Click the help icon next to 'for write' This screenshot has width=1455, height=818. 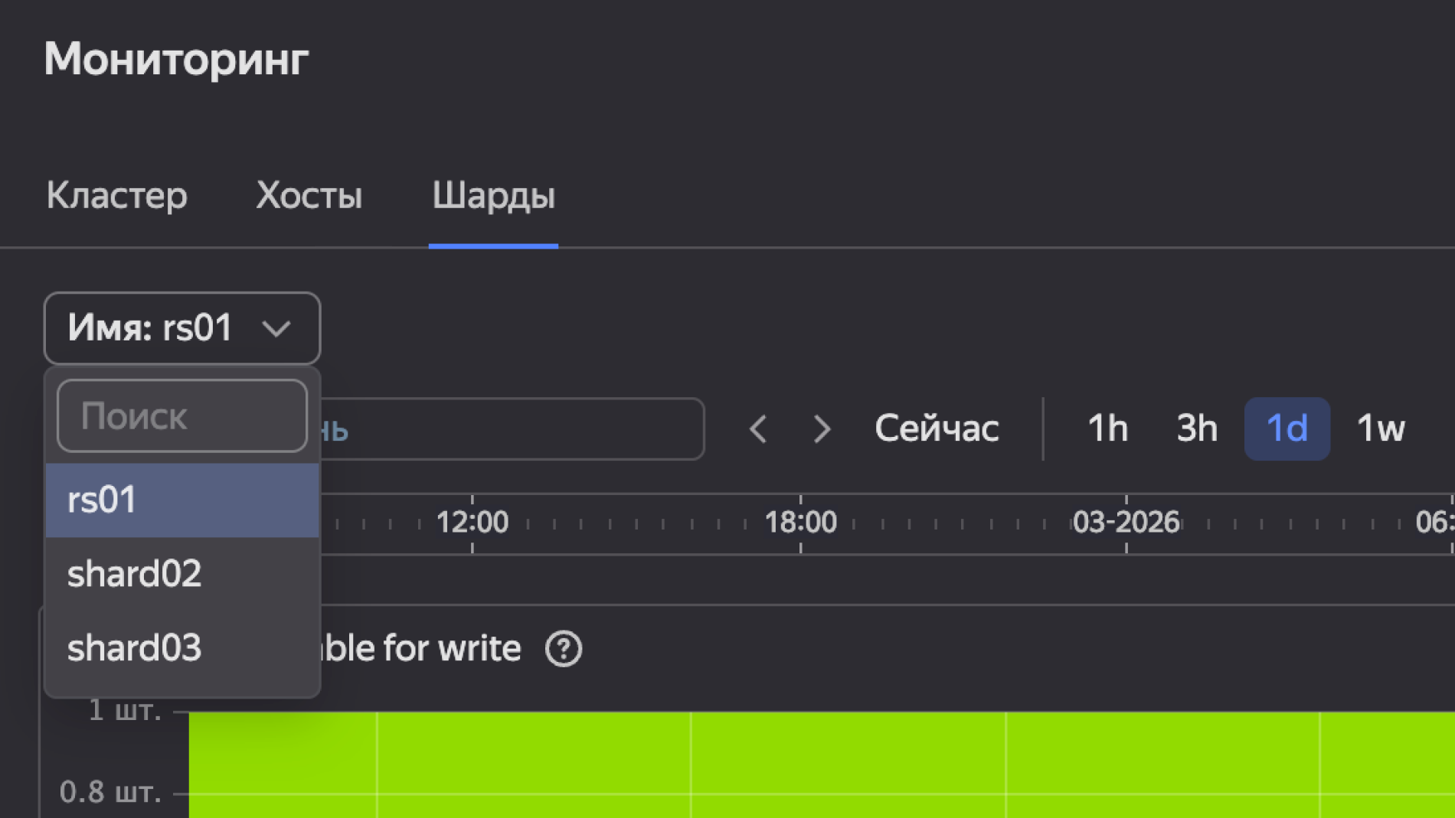pyautogui.click(x=563, y=648)
